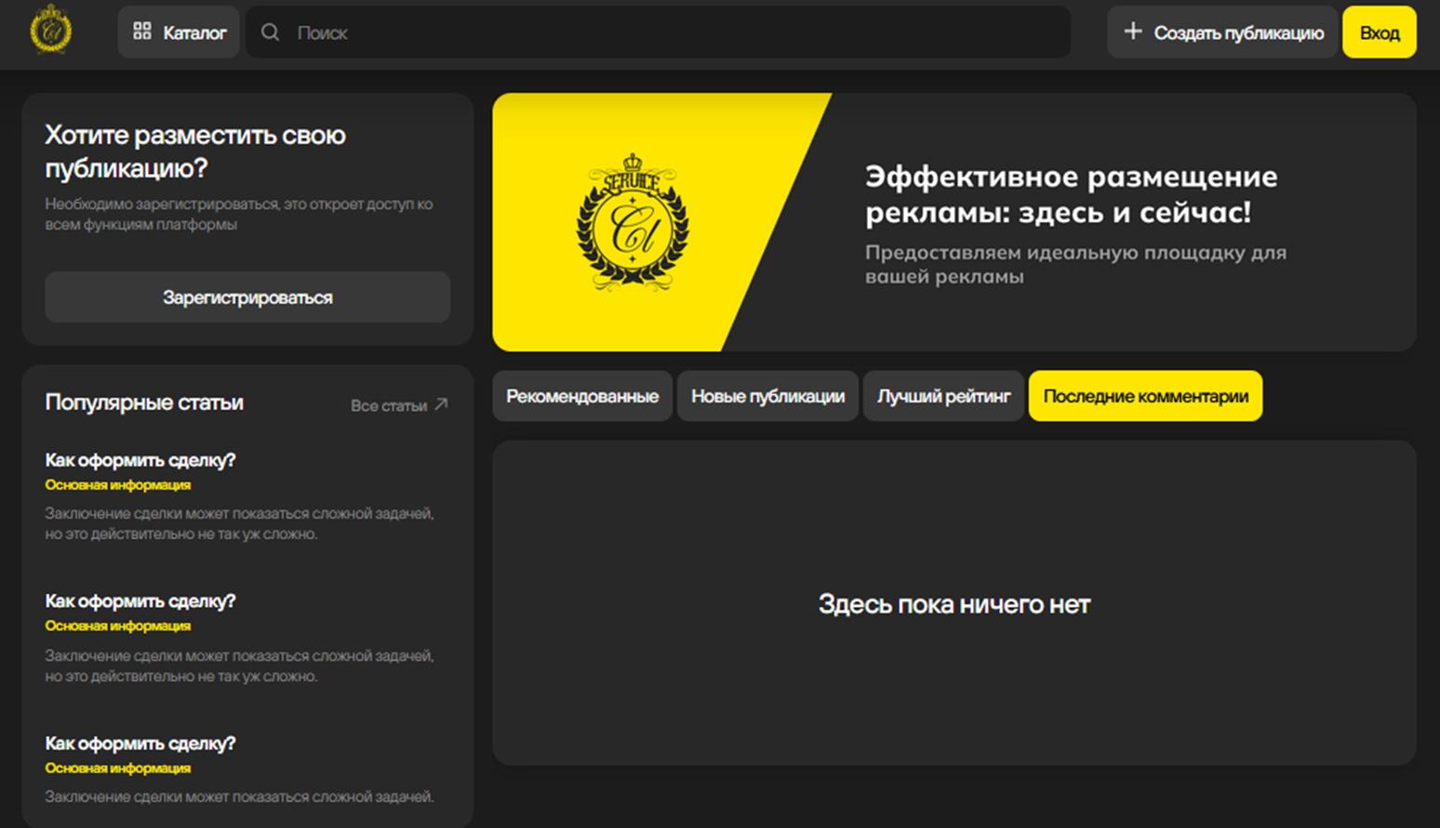The width and height of the screenshot is (1440, 828).
Task: Click the grid icon beside Каталог
Action: pos(141,32)
